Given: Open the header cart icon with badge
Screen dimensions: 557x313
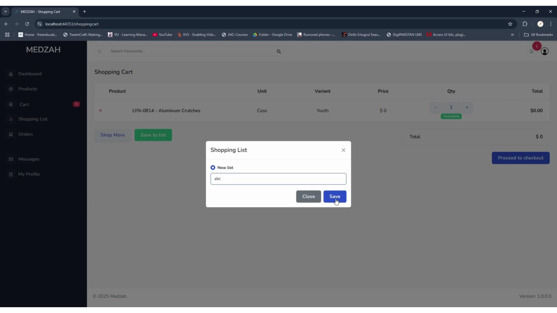Looking at the screenshot, I should [x=531, y=51].
